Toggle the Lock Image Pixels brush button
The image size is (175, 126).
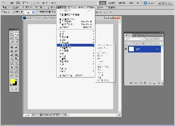[137, 43]
